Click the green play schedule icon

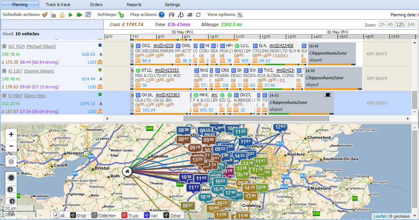70,15
